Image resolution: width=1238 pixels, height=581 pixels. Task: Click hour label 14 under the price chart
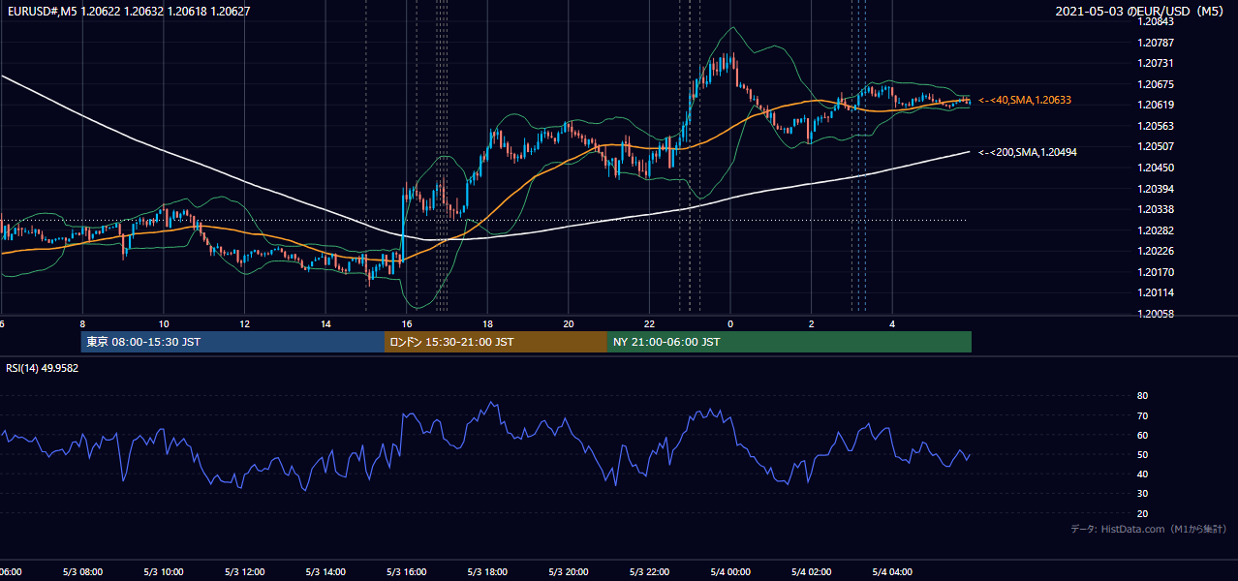(325, 323)
